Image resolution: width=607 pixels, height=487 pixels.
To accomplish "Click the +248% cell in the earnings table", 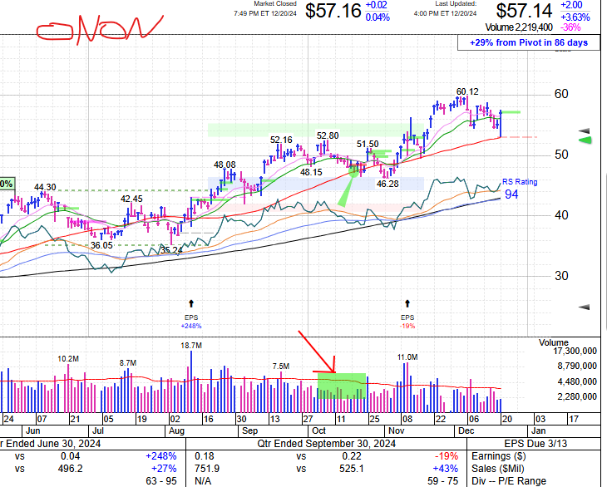I will (x=161, y=456).
